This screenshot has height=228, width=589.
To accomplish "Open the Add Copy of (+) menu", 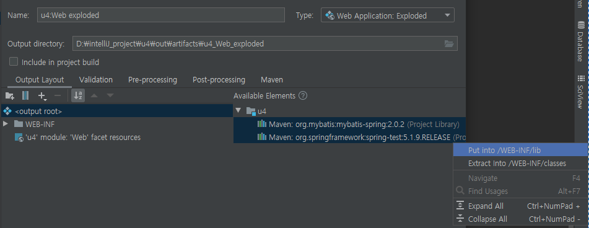I will click(42, 96).
